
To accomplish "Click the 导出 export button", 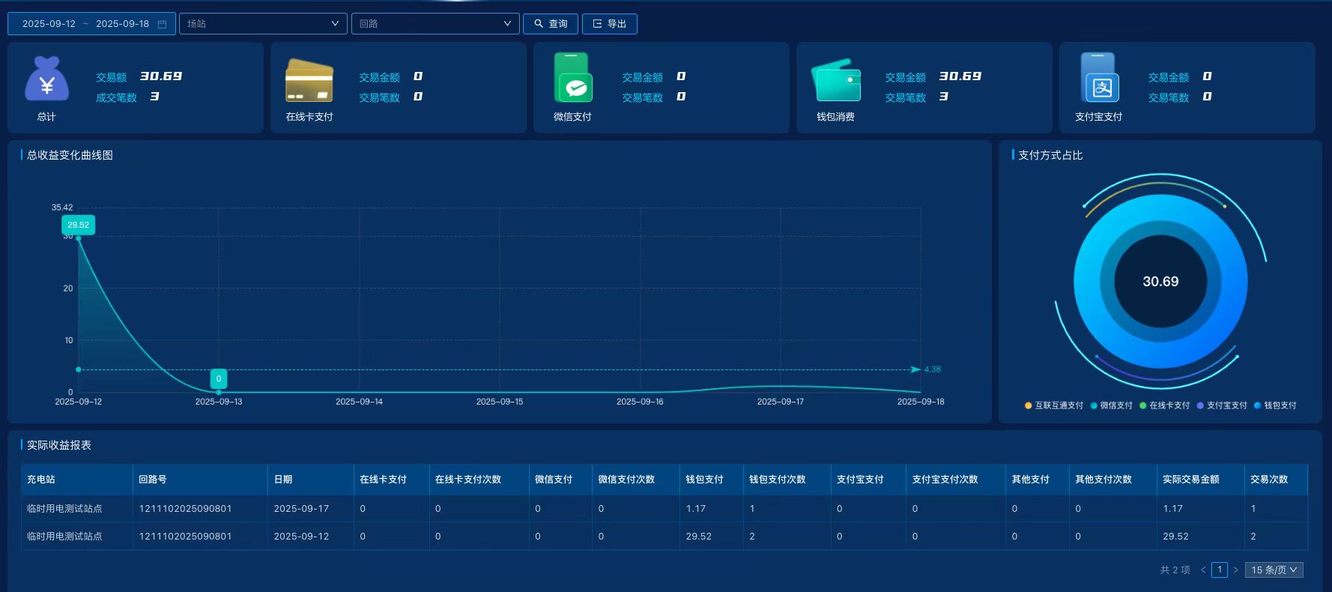I will [x=610, y=24].
